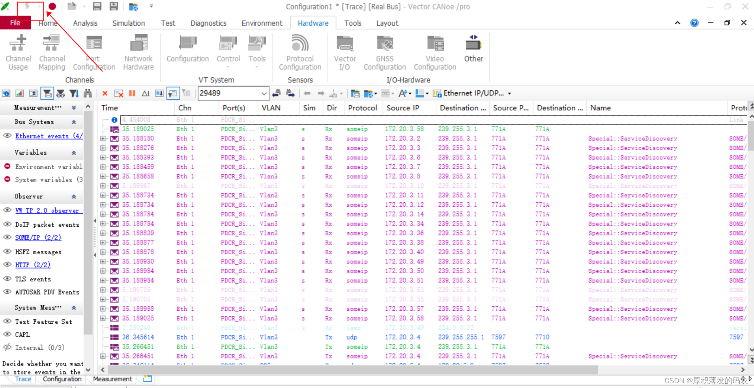Click the Ethernet events link
The image size is (754, 388).
pyautogui.click(x=49, y=136)
